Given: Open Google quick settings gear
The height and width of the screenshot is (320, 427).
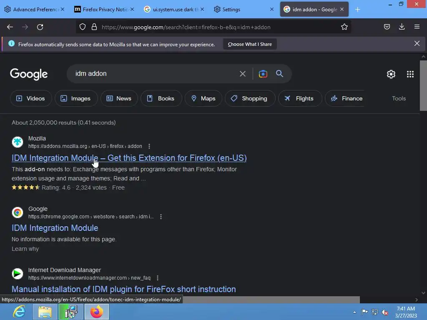Looking at the screenshot, I should [x=391, y=74].
